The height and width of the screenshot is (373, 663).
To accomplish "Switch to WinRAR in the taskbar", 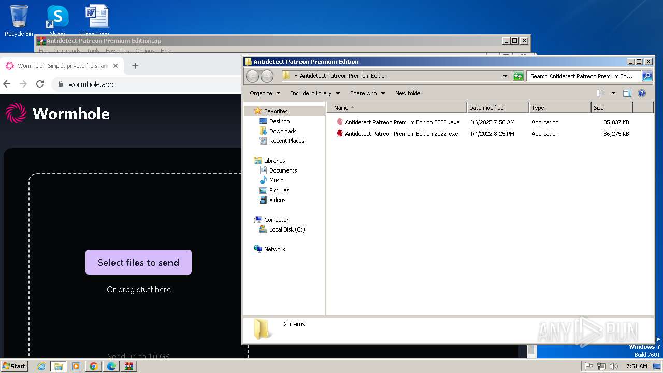I will (x=129, y=366).
